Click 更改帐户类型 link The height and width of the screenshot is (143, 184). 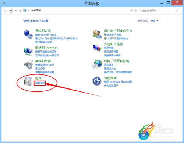point(114,35)
